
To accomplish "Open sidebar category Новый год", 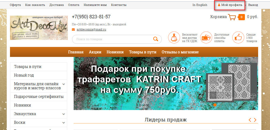I will pyautogui.click(x=39, y=76).
